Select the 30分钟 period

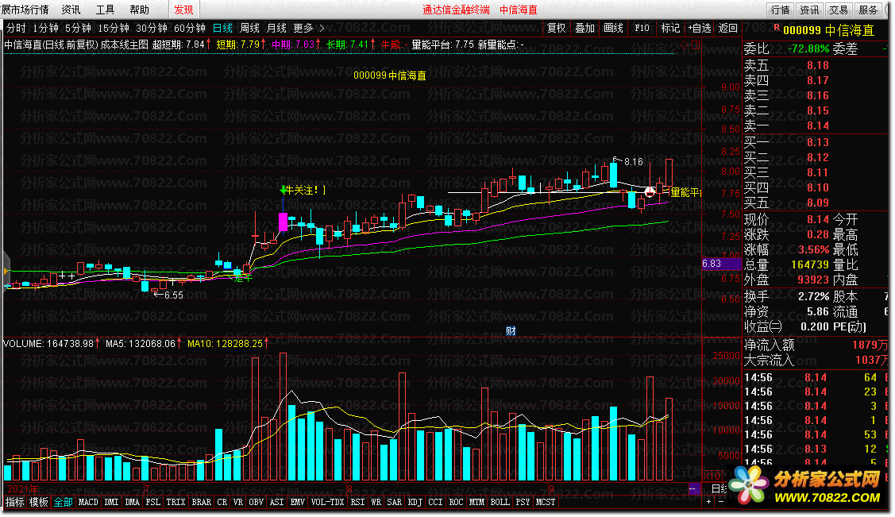151,28
